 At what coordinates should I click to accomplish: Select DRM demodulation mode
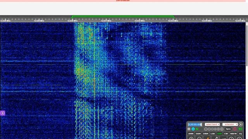click(206, 134)
